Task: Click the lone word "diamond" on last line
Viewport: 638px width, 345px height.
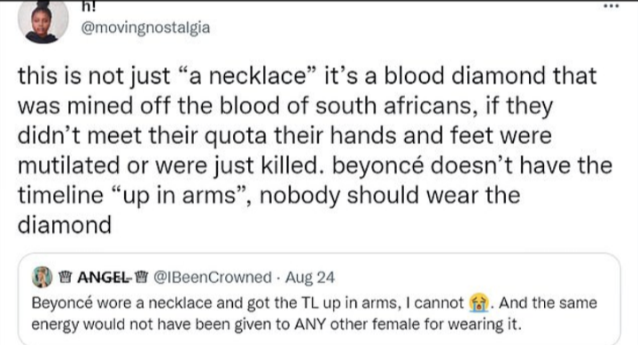Action: click(x=65, y=225)
